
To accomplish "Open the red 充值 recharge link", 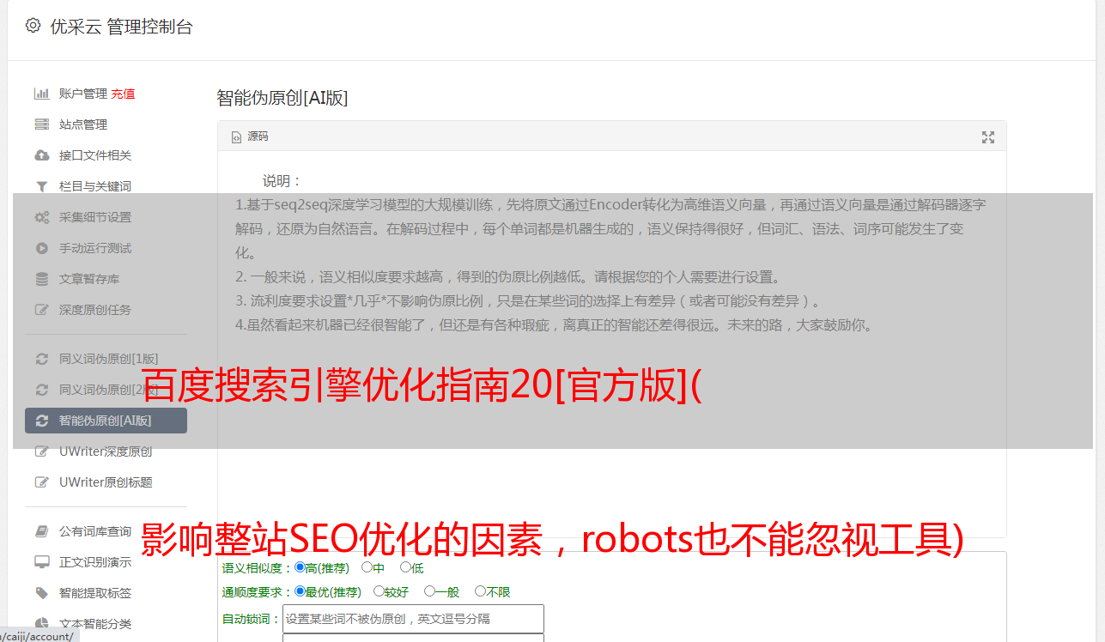I will coord(123,94).
